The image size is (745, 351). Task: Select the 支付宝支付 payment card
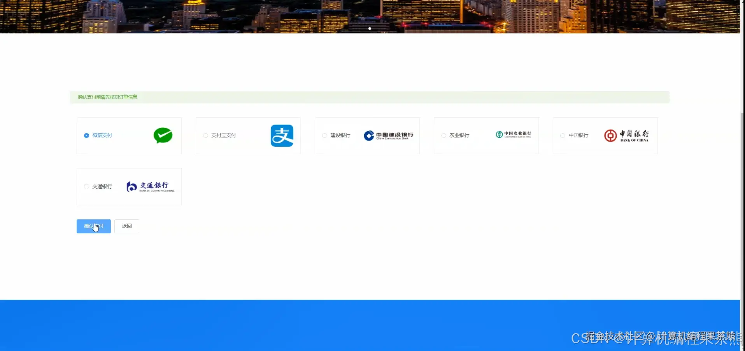pos(248,136)
